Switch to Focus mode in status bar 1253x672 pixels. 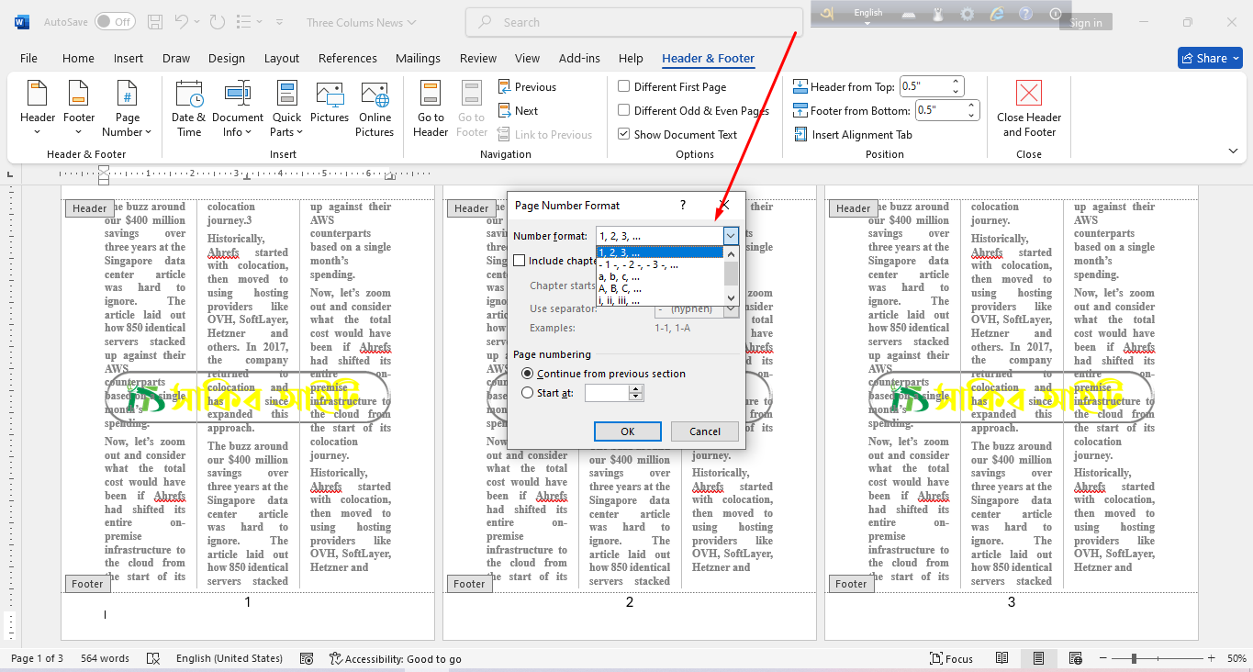pos(951,658)
